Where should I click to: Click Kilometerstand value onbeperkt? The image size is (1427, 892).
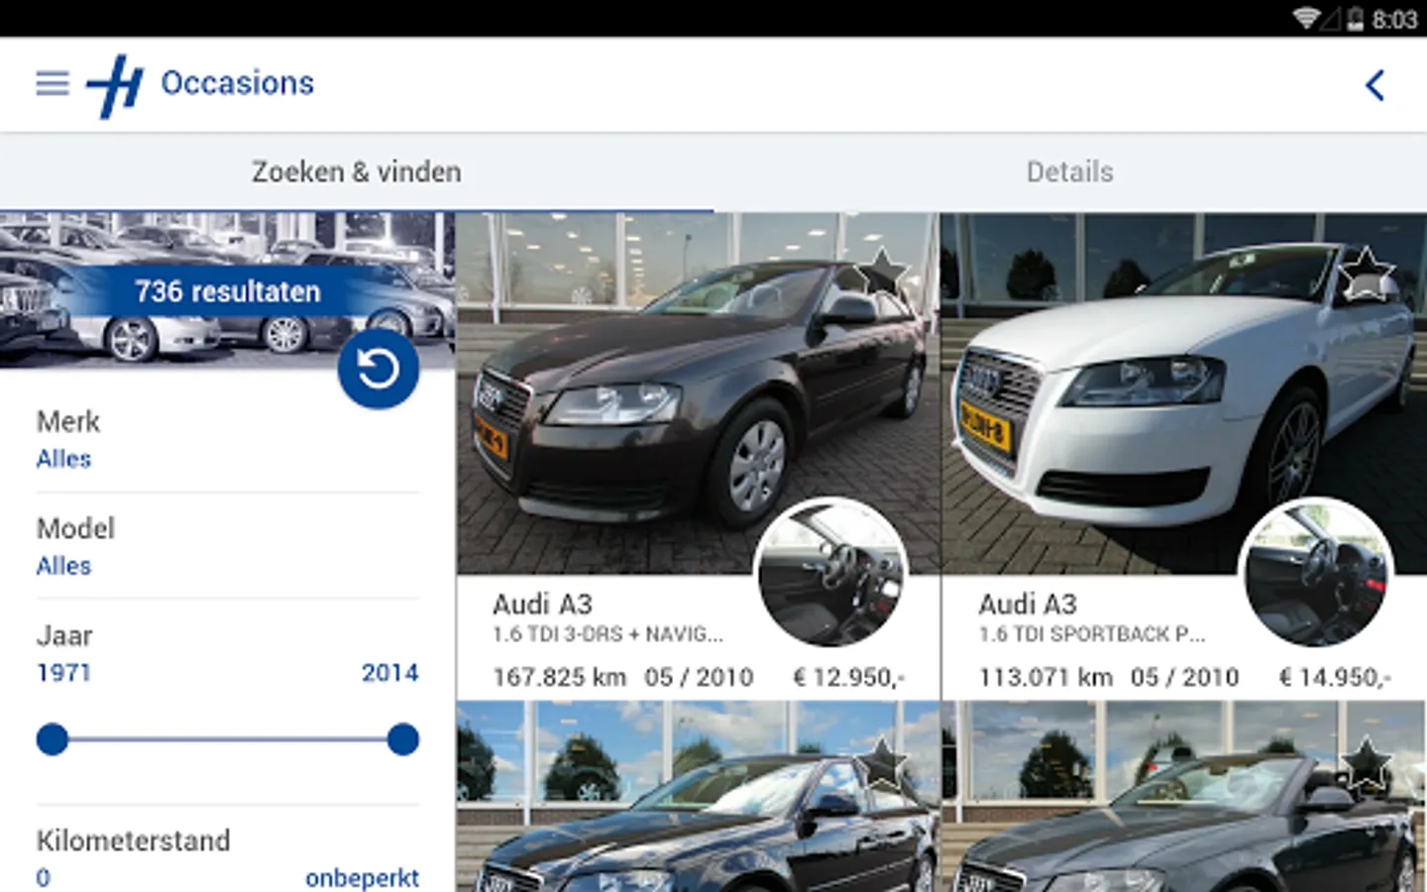pyautogui.click(x=362, y=878)
